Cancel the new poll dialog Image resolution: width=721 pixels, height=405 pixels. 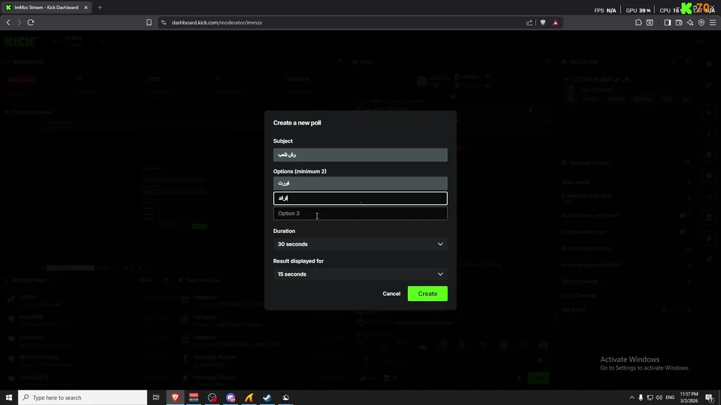tap(391, 294)
